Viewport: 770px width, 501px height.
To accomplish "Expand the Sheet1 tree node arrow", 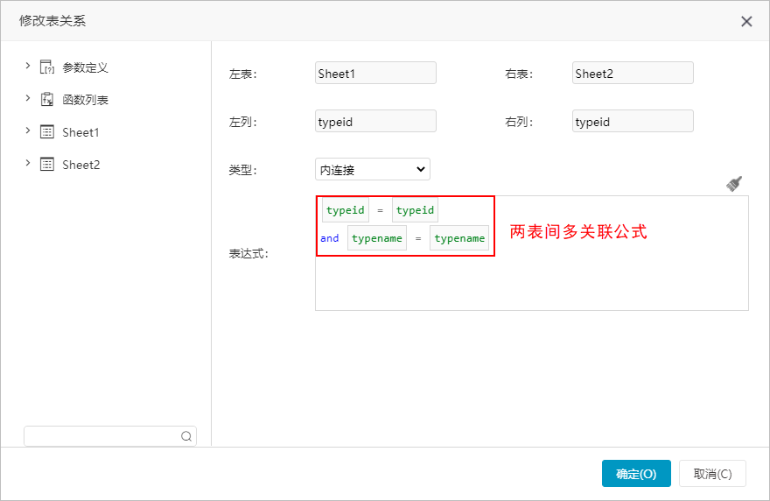I will (x=27, y=131).
